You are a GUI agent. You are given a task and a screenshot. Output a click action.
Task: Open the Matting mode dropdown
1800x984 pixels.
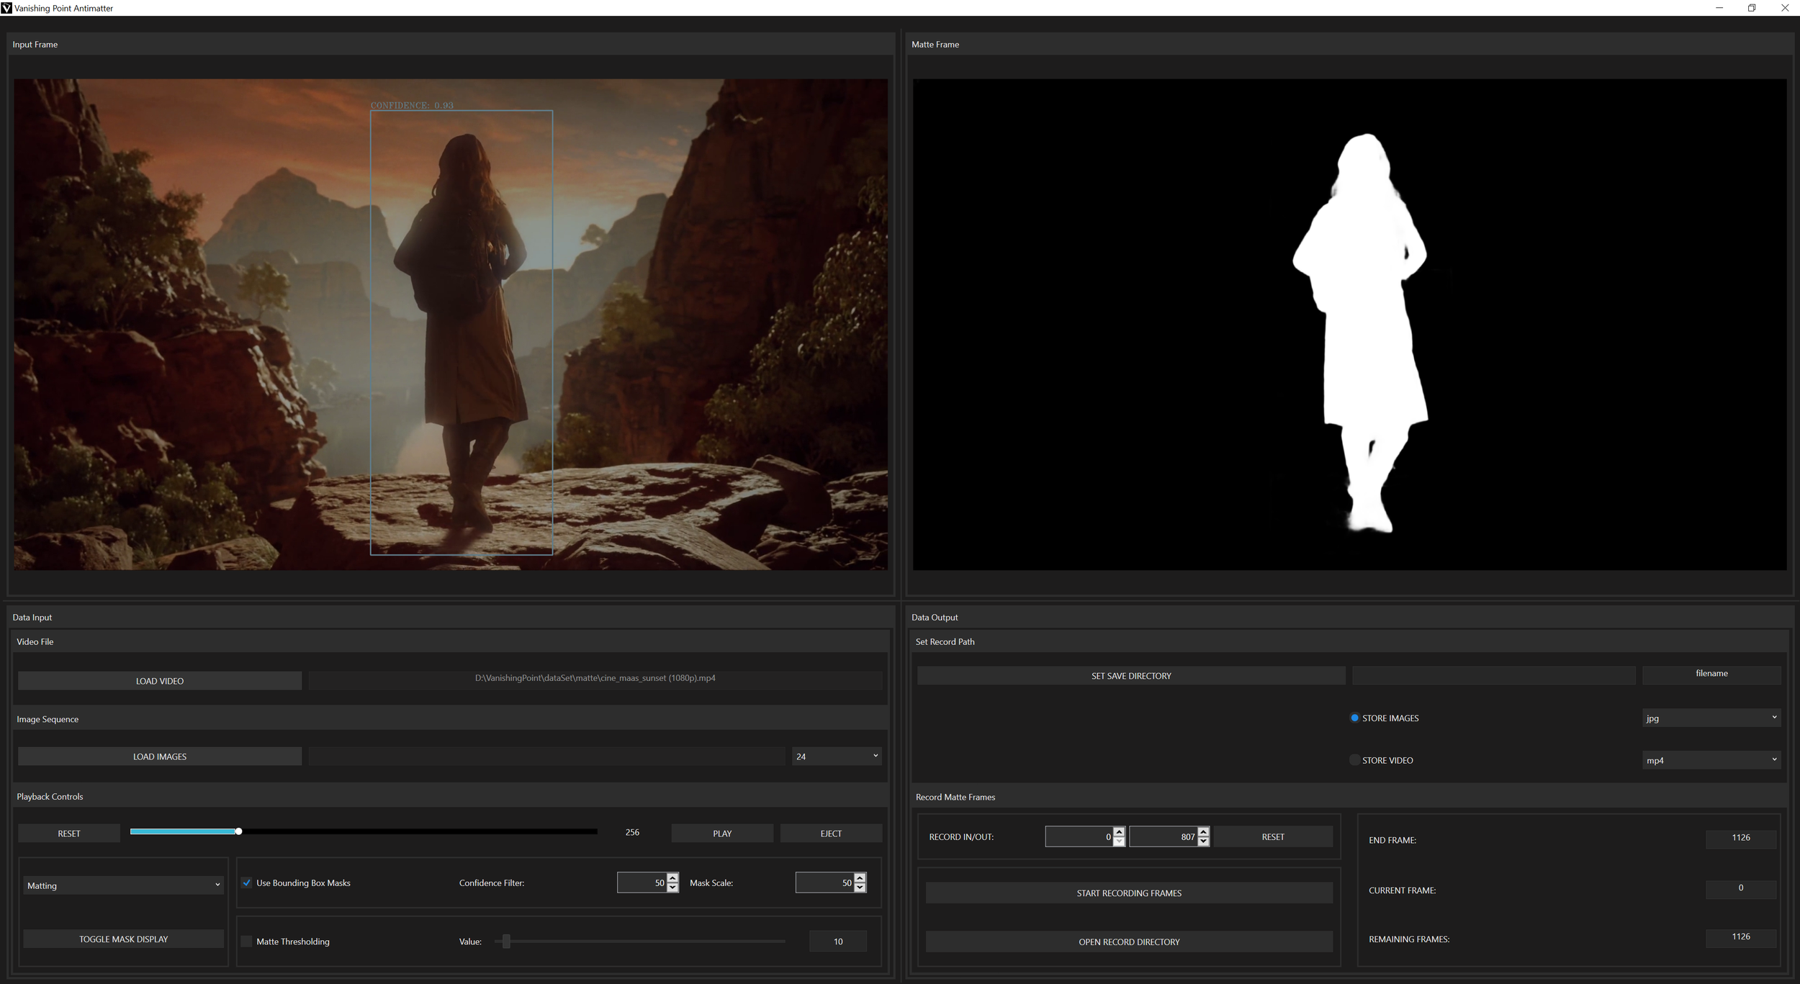123,885
